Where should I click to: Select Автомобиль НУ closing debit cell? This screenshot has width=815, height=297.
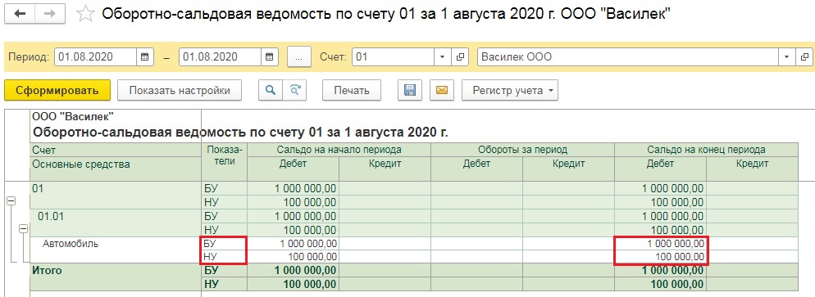pyautogui.click(x=661, y=257)
